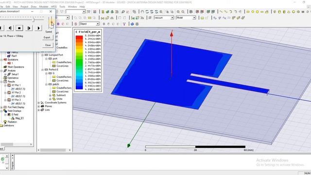Screen dimensions: 311x175
Task: Collapse the Field Overlays node
Action: click(1, 111)
